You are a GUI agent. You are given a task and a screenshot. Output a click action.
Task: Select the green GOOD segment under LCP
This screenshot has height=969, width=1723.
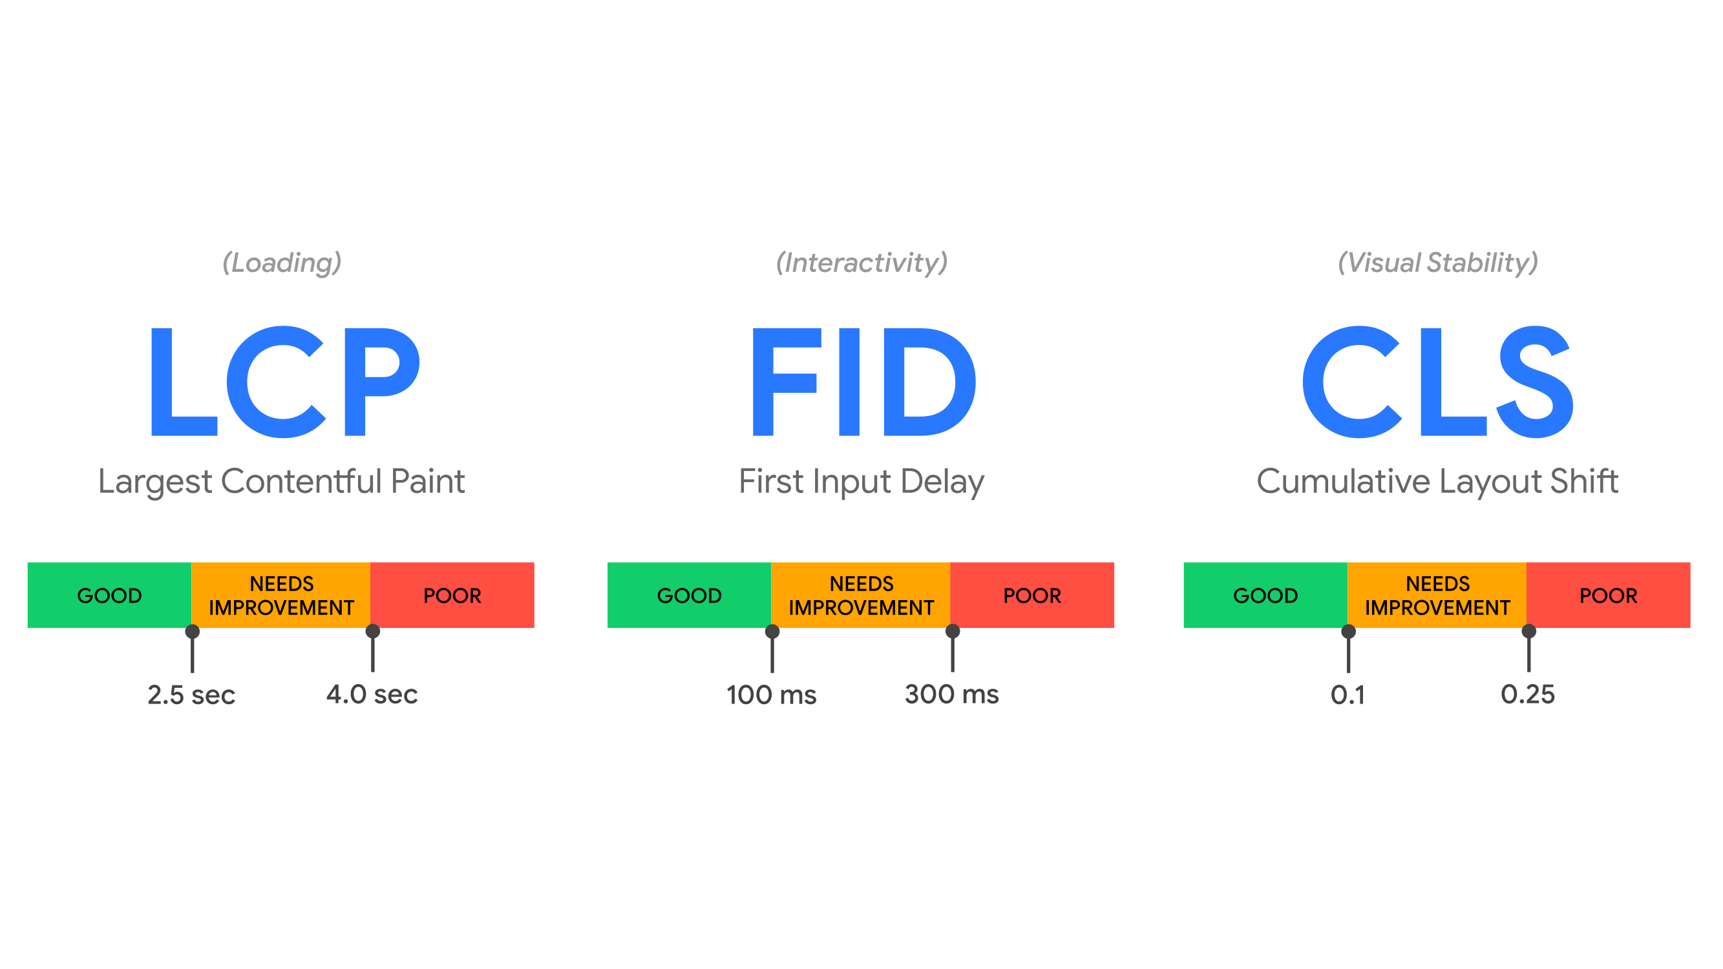pos(110,595)
